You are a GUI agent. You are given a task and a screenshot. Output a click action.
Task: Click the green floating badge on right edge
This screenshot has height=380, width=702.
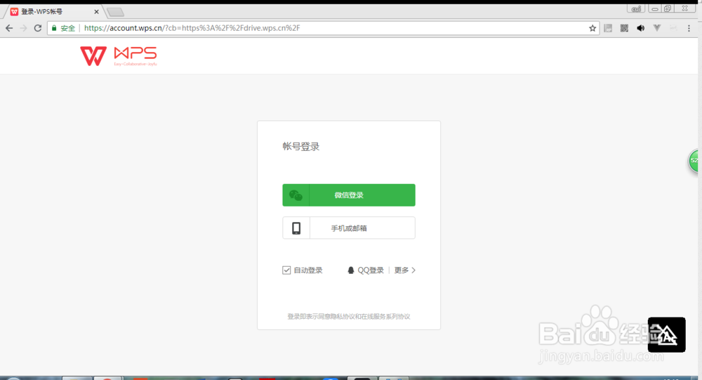click(693, 160)
